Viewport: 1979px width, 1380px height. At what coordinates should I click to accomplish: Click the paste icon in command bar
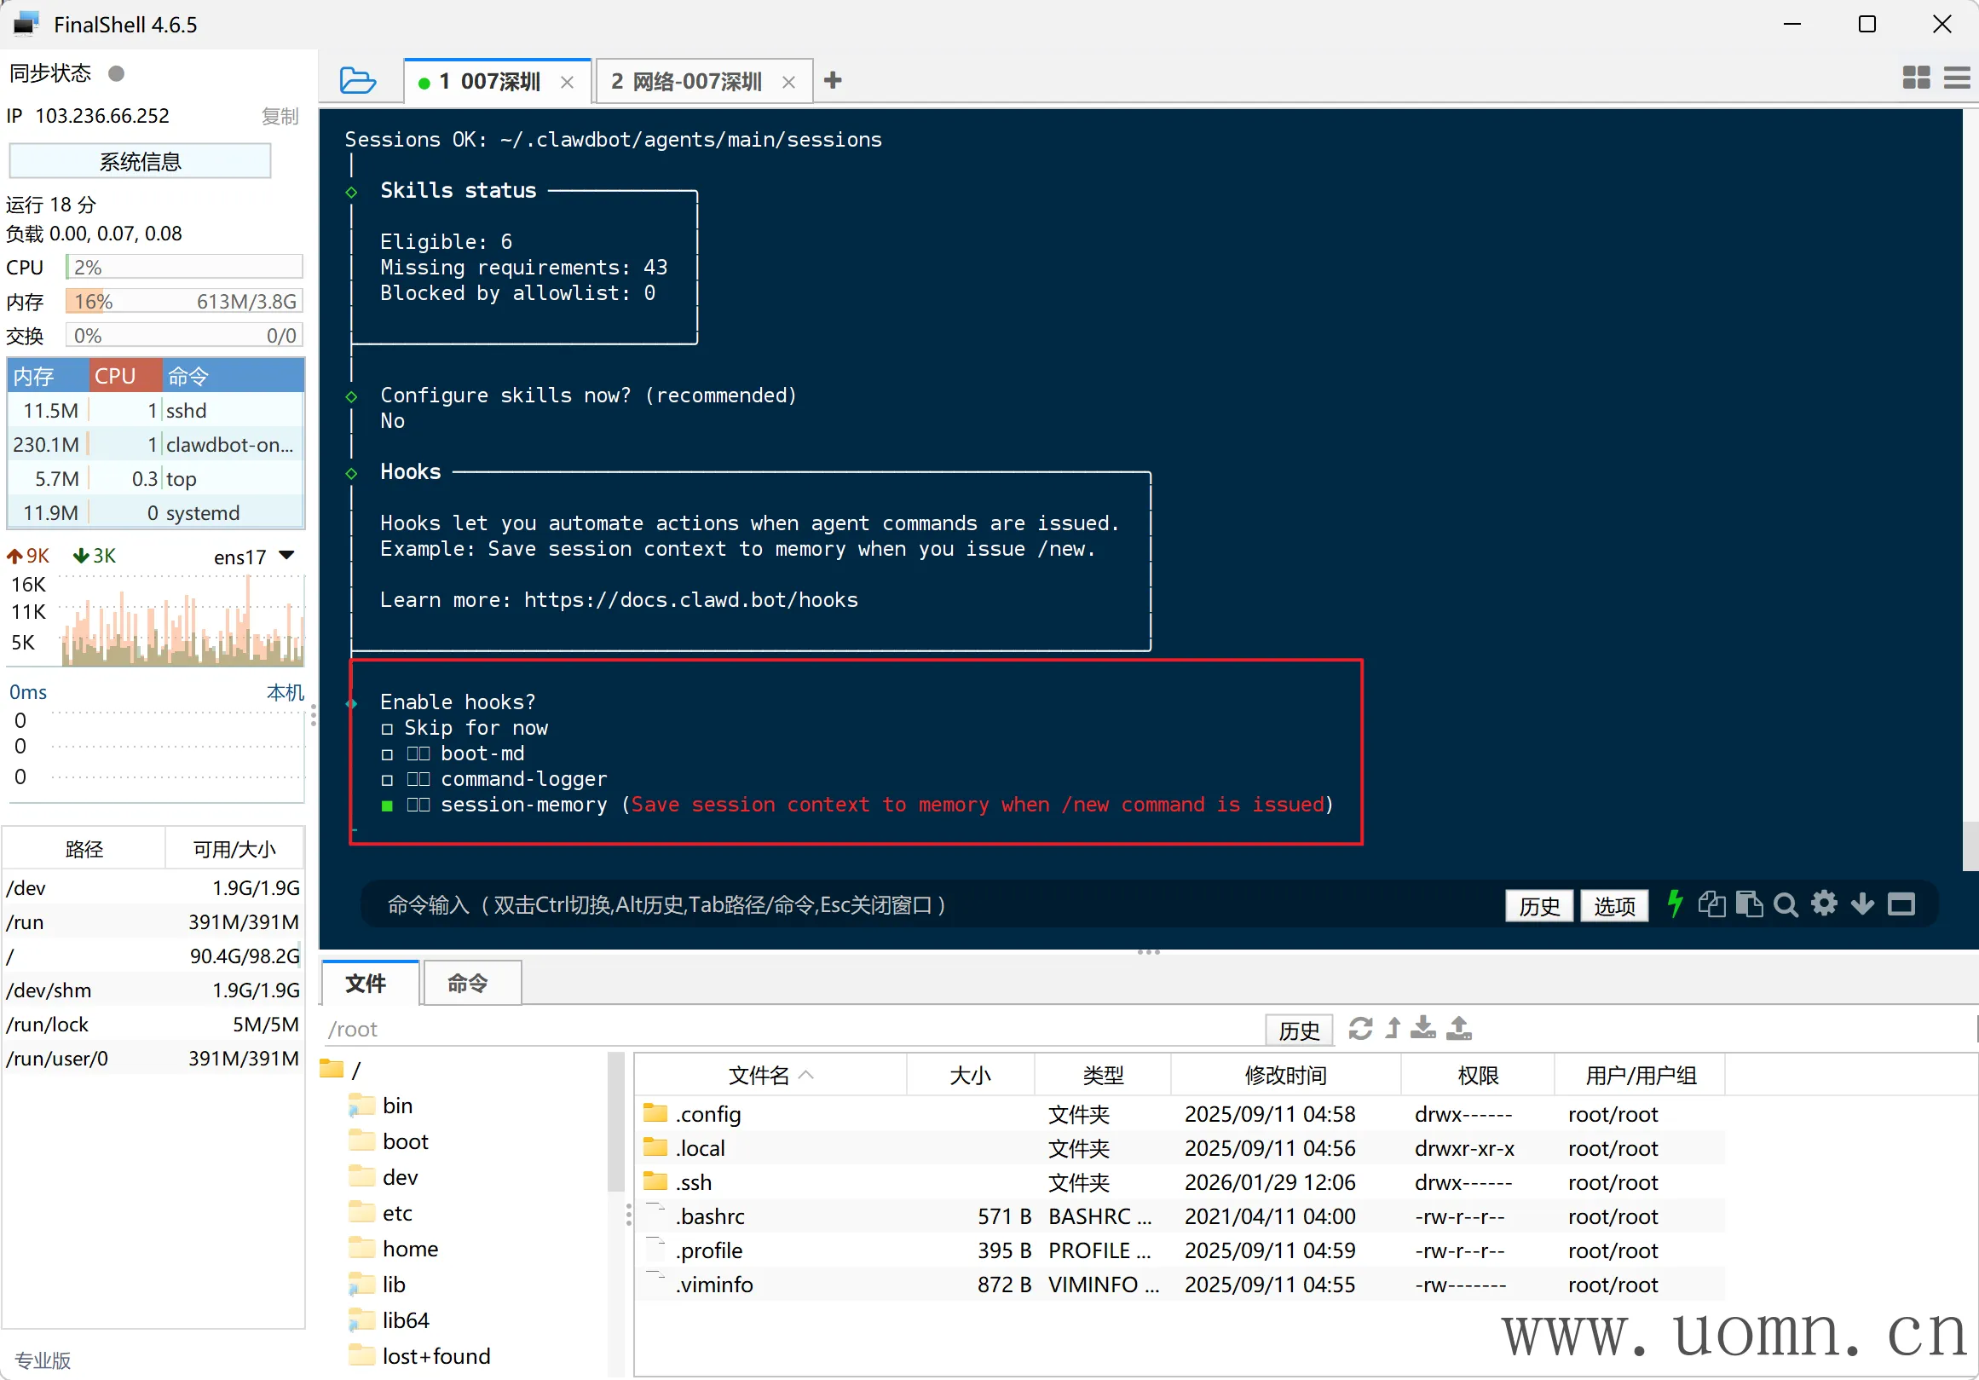click(1748, 904)
